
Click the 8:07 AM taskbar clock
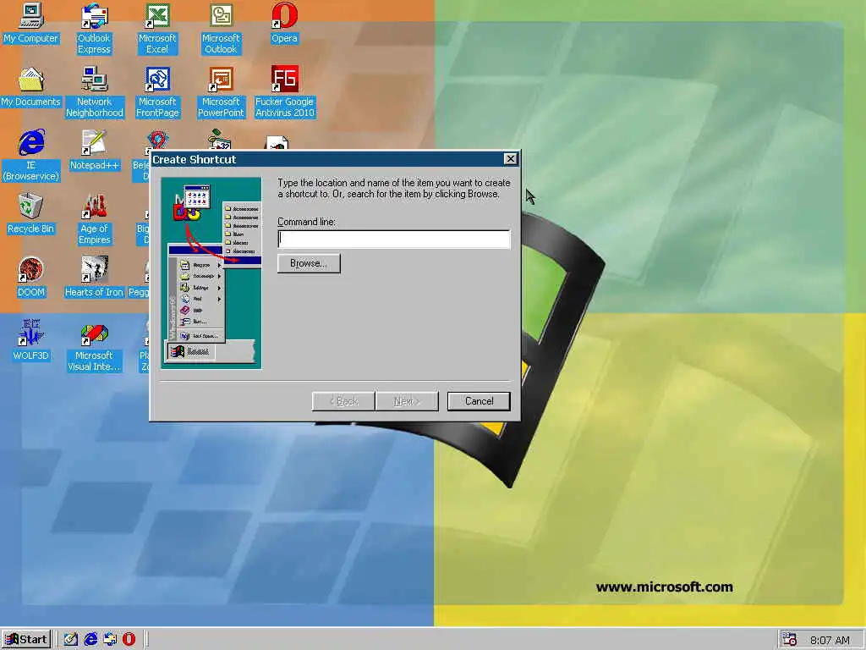(x=830, y=640)
